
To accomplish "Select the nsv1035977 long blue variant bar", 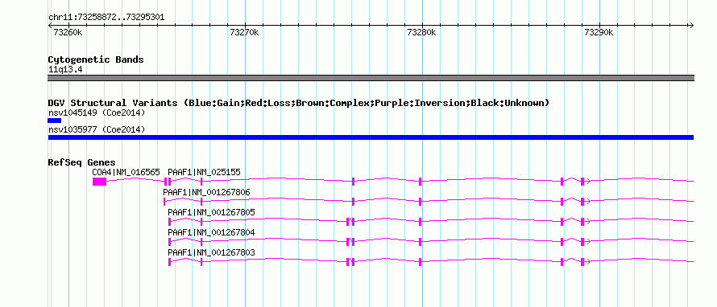I will click(x=371, y=137).
